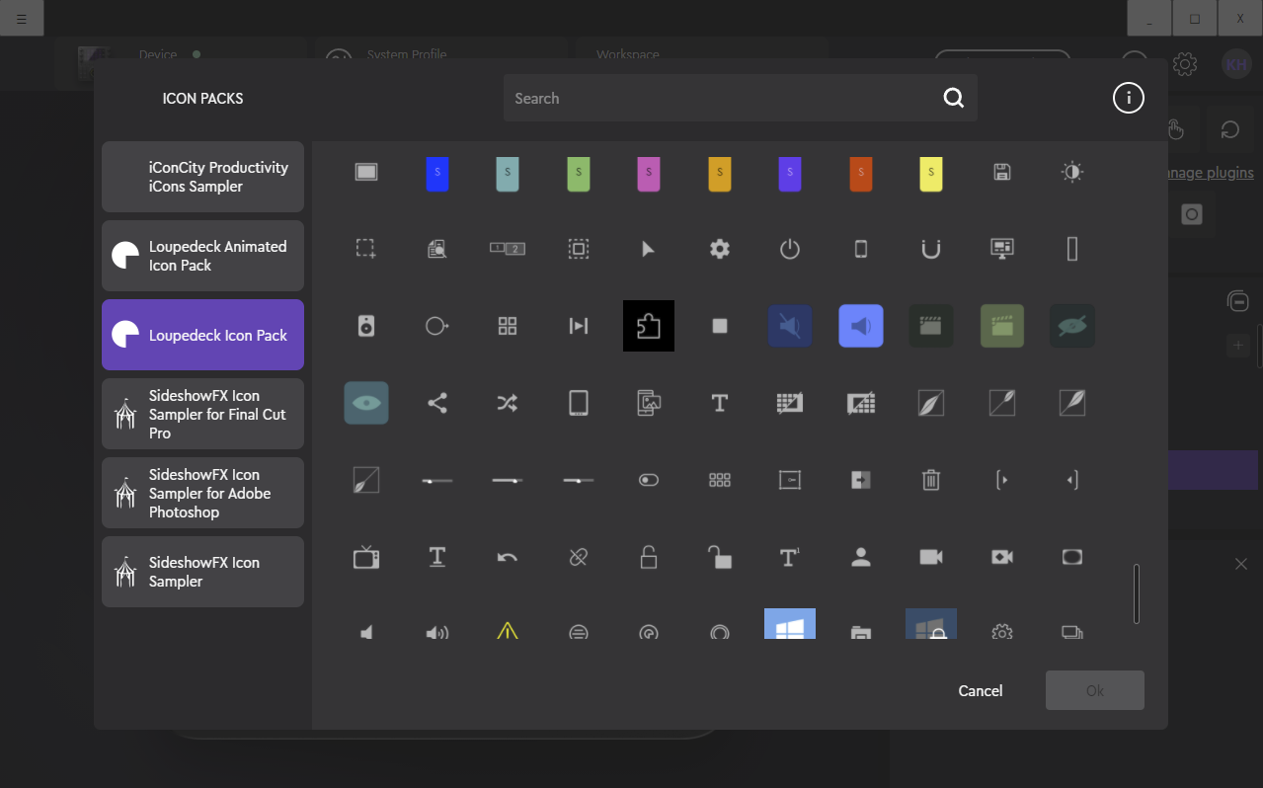Pick the shuffle arrows icon
1263x788 pixels.
508,403
